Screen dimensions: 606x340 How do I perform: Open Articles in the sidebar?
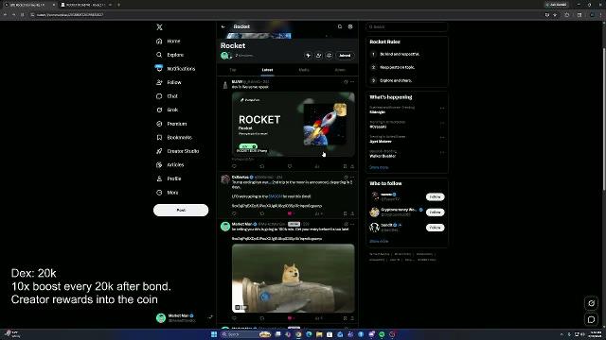tap(170, 164)
